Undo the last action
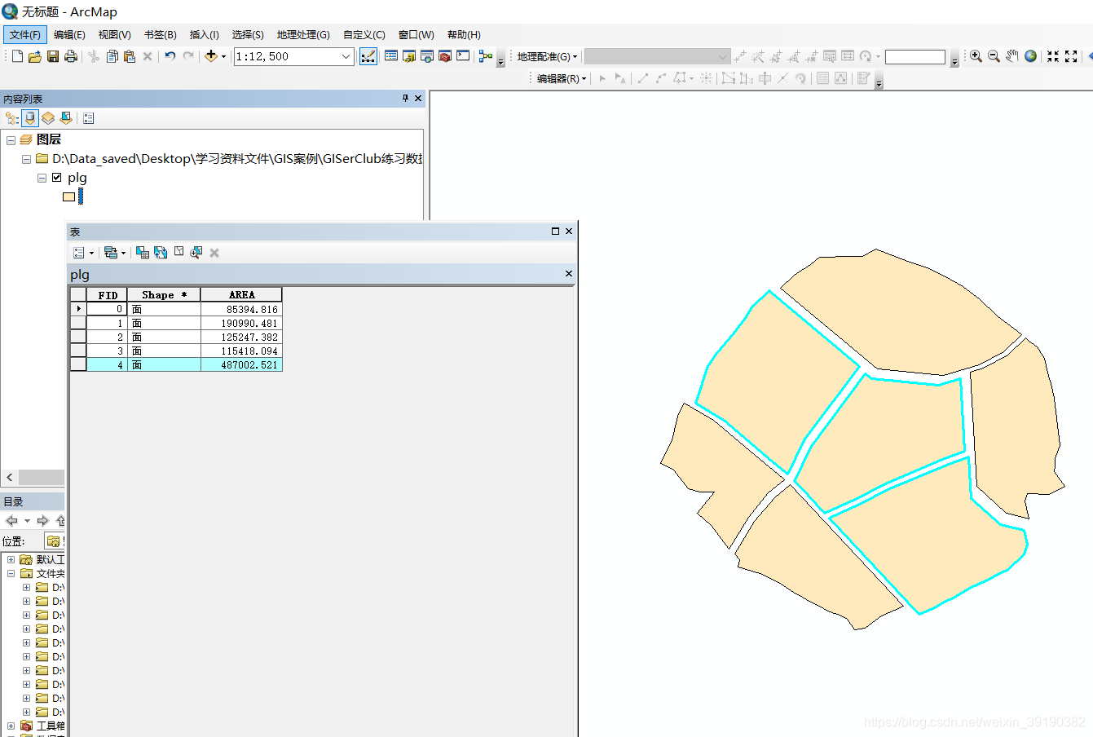The height and width of the screenshot is (737, 1093). pyautogui.click(x=170, y=56)
